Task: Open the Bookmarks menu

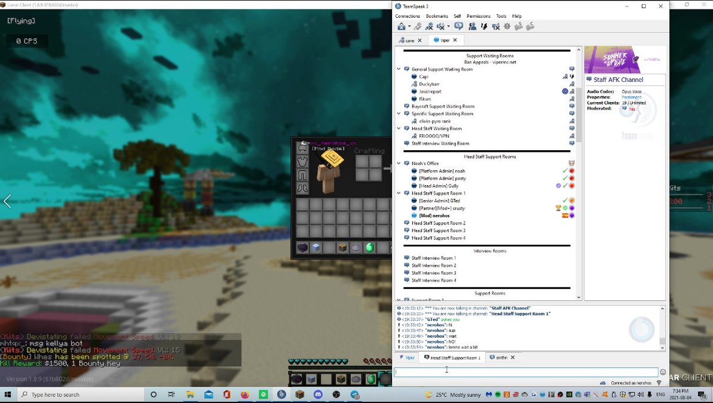Action: (437, 16)
